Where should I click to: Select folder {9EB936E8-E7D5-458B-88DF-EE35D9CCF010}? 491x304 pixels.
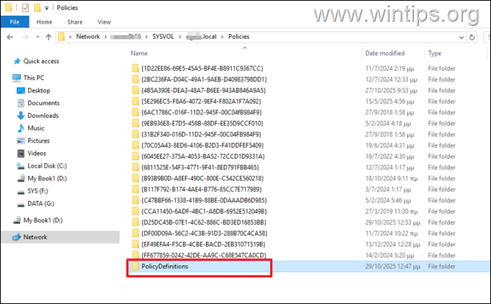coord(202,123)
